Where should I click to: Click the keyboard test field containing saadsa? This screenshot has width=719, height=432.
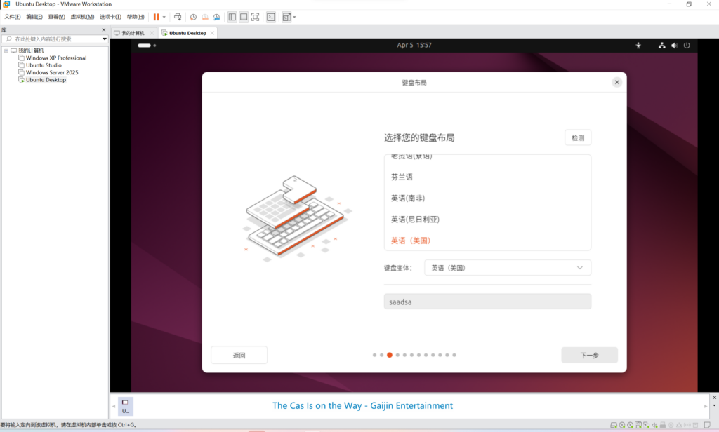pos(487,302)
